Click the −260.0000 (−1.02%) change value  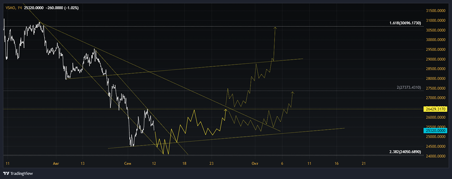62,8
